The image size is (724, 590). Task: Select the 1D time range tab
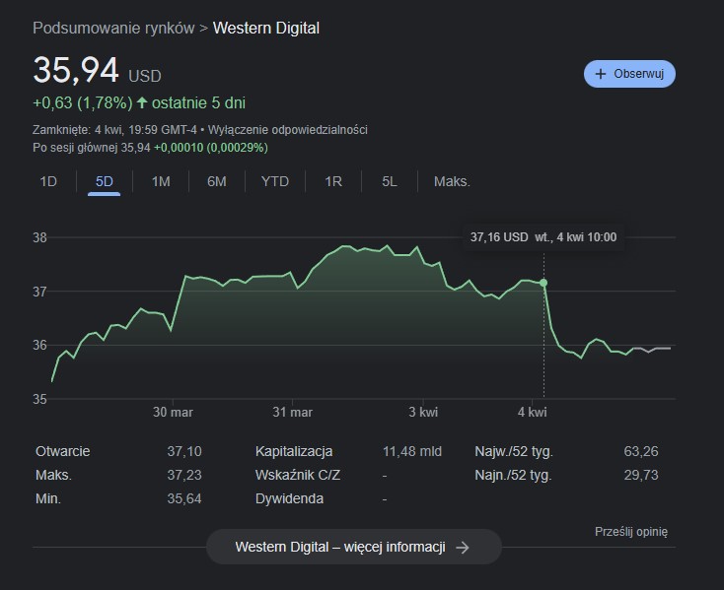(x=48, y=181)
